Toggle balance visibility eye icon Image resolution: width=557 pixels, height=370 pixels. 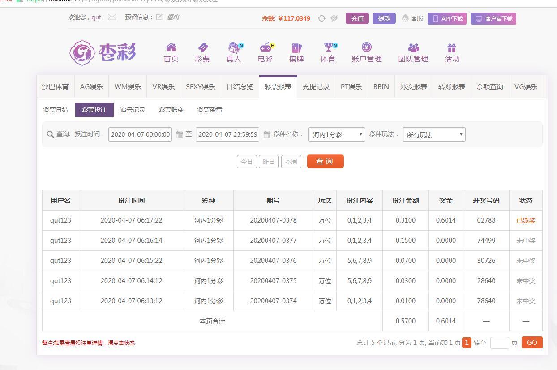334,18
